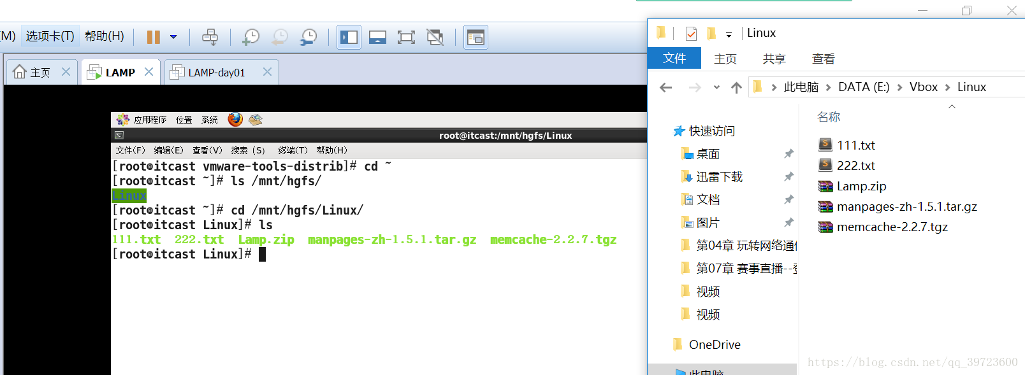Click 此电脑 in the address breadcrumb
The height and width of the screenshot is (375, 1025).
[801, 87]
